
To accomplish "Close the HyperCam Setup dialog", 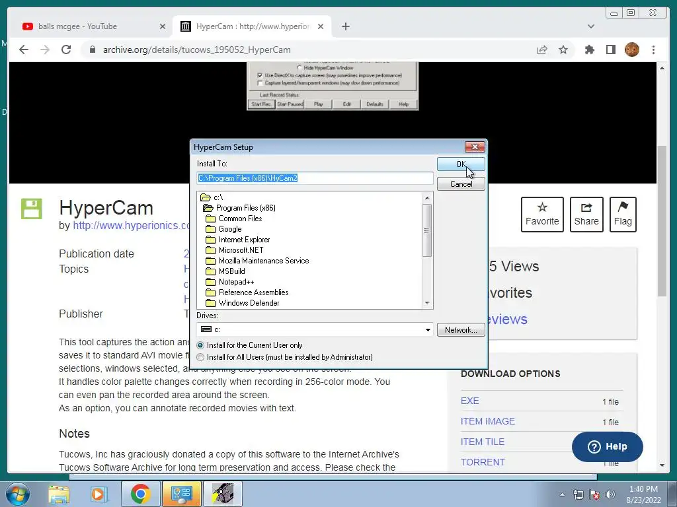I will point(475,147).
